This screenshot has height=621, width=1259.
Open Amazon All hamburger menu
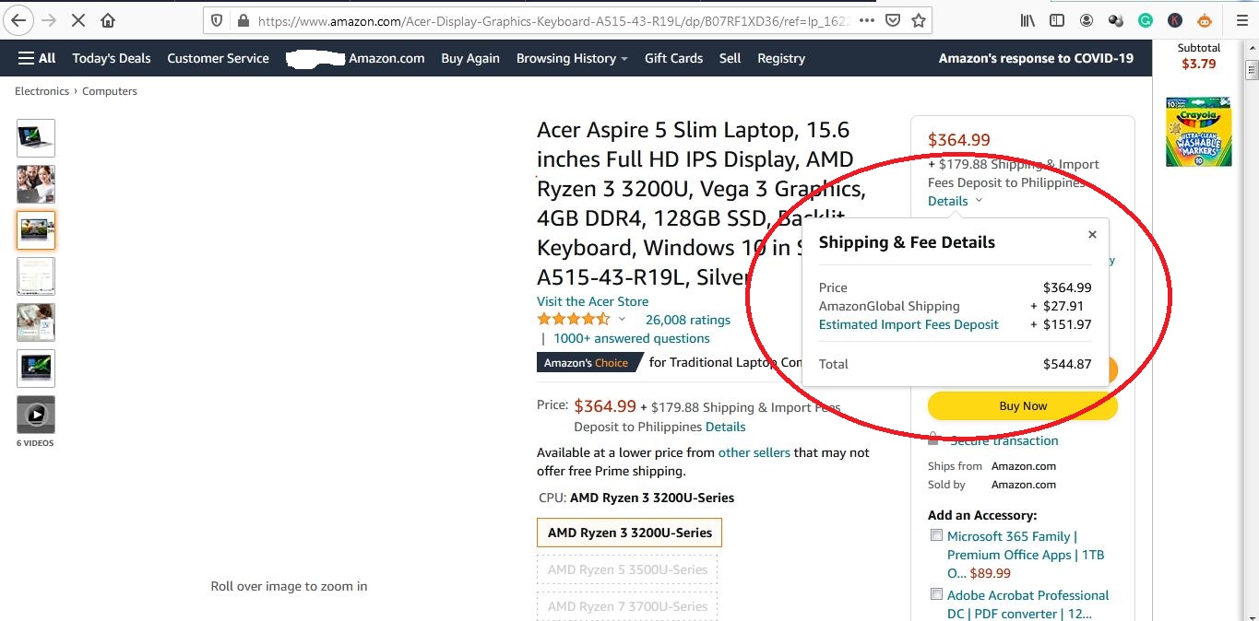[x=37, y=58]
